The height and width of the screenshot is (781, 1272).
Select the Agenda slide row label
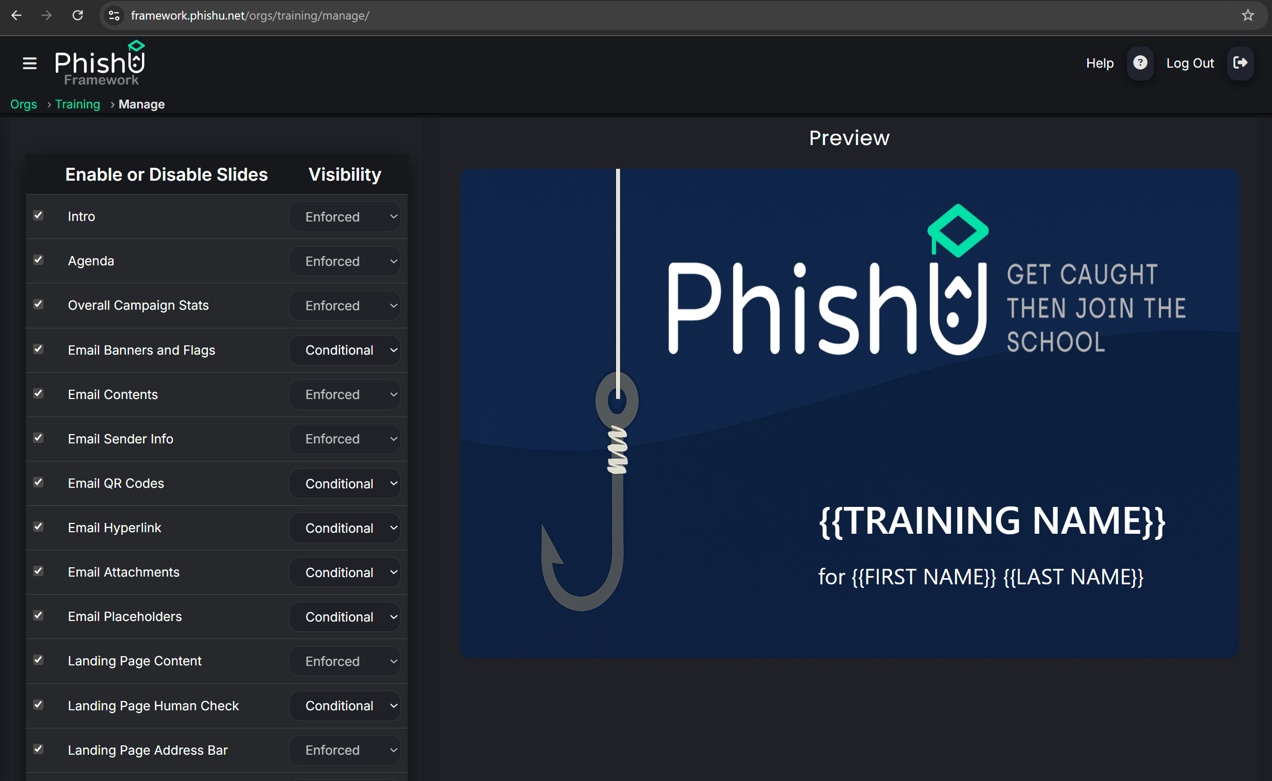pos(91,261)
